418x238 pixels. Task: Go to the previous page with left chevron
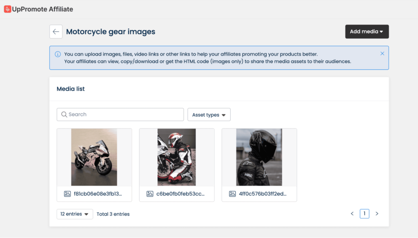(x=352, y=214)
